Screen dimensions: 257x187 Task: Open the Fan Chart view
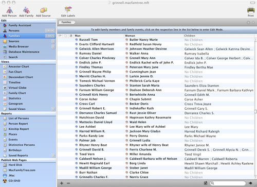click(28, 72)
